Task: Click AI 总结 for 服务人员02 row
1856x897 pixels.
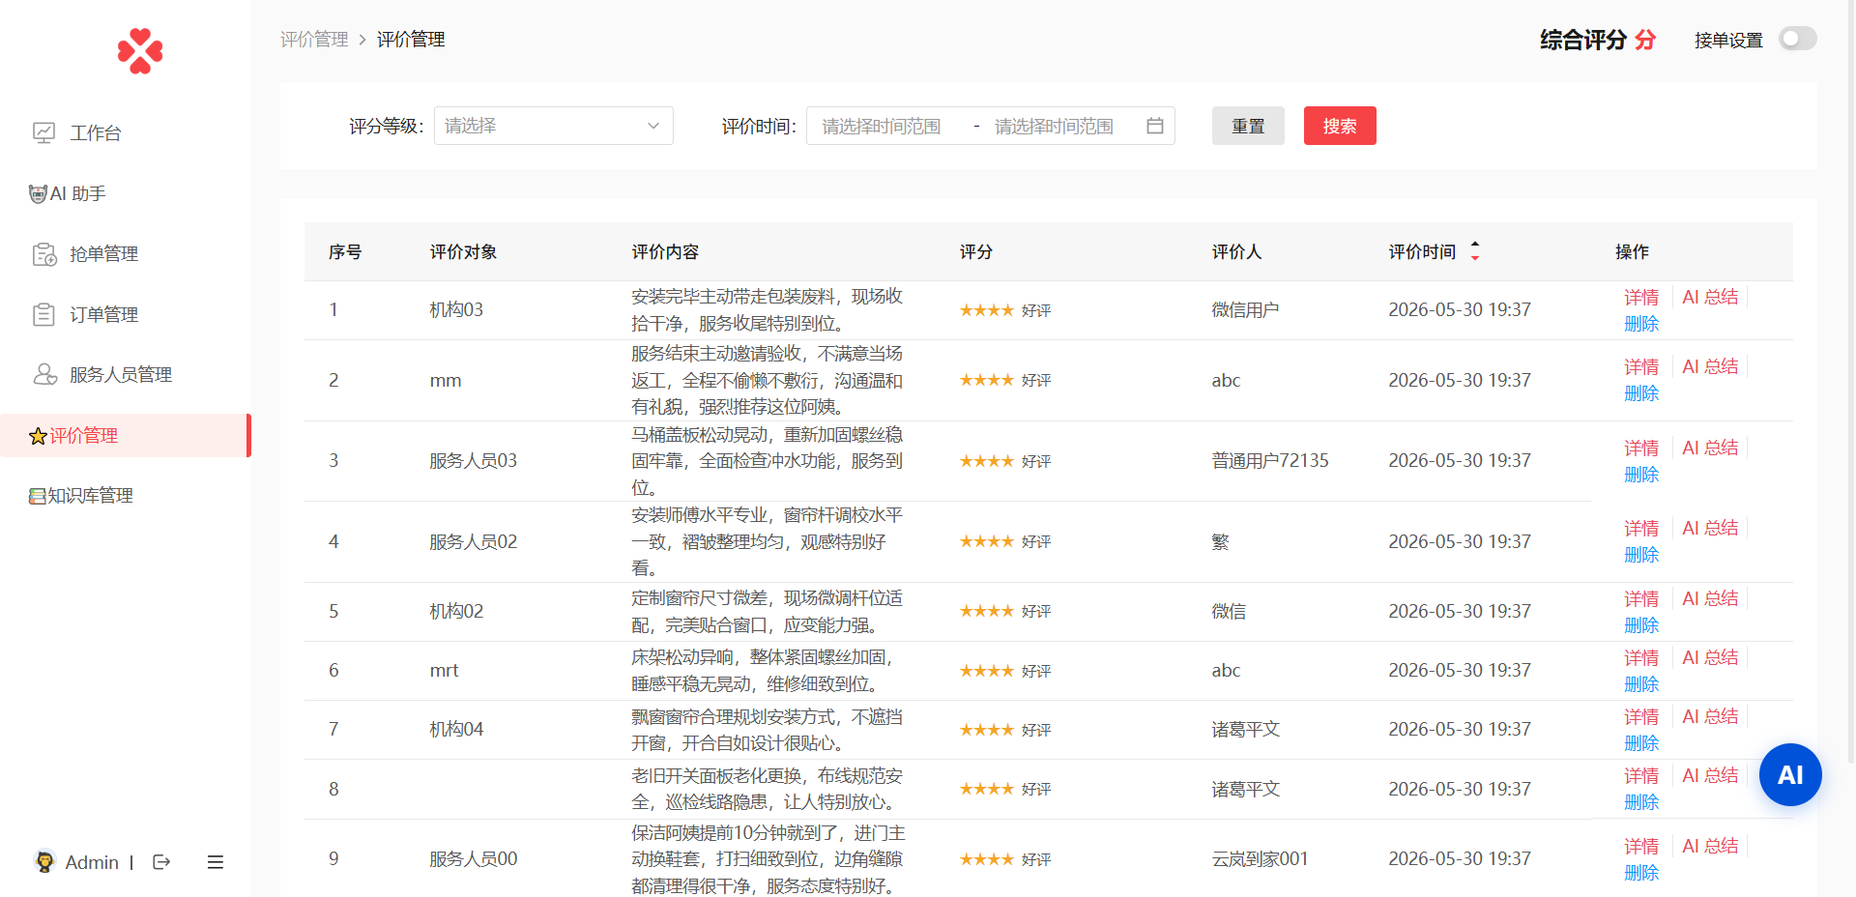Action: tap(1710, 528)
